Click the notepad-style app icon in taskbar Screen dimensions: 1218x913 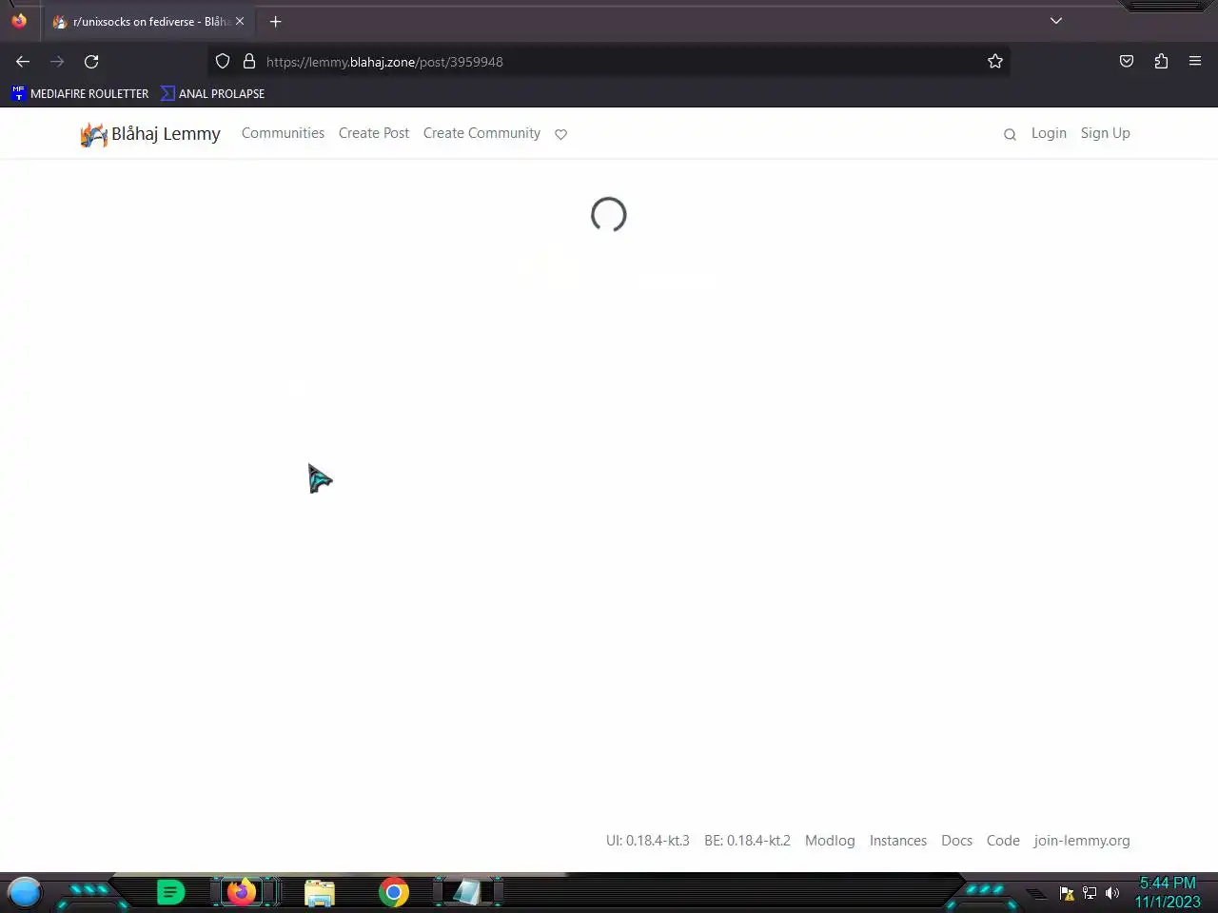(x=466, y=892)
